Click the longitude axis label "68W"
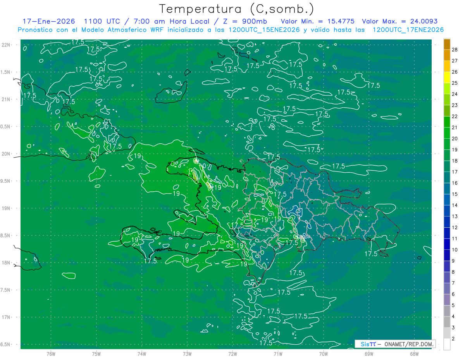The image size is (465, 359). pyautogui.click(x=414, y=354)
